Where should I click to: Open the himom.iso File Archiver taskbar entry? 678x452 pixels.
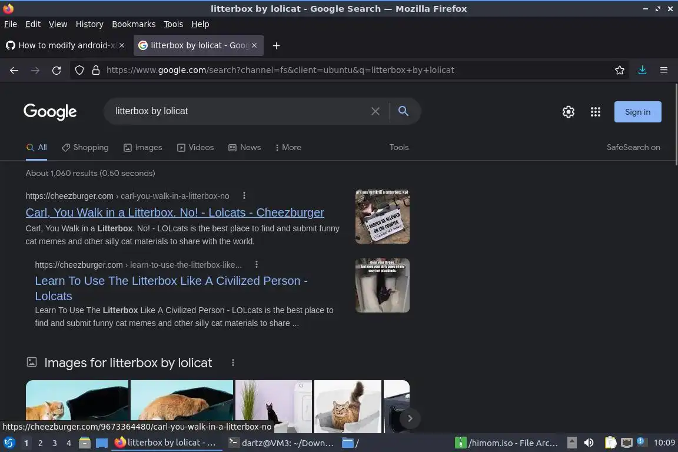click(x=507, y=443)
